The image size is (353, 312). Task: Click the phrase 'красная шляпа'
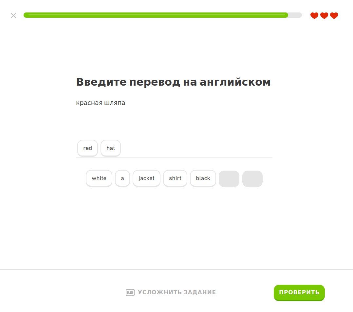point(101,103)
